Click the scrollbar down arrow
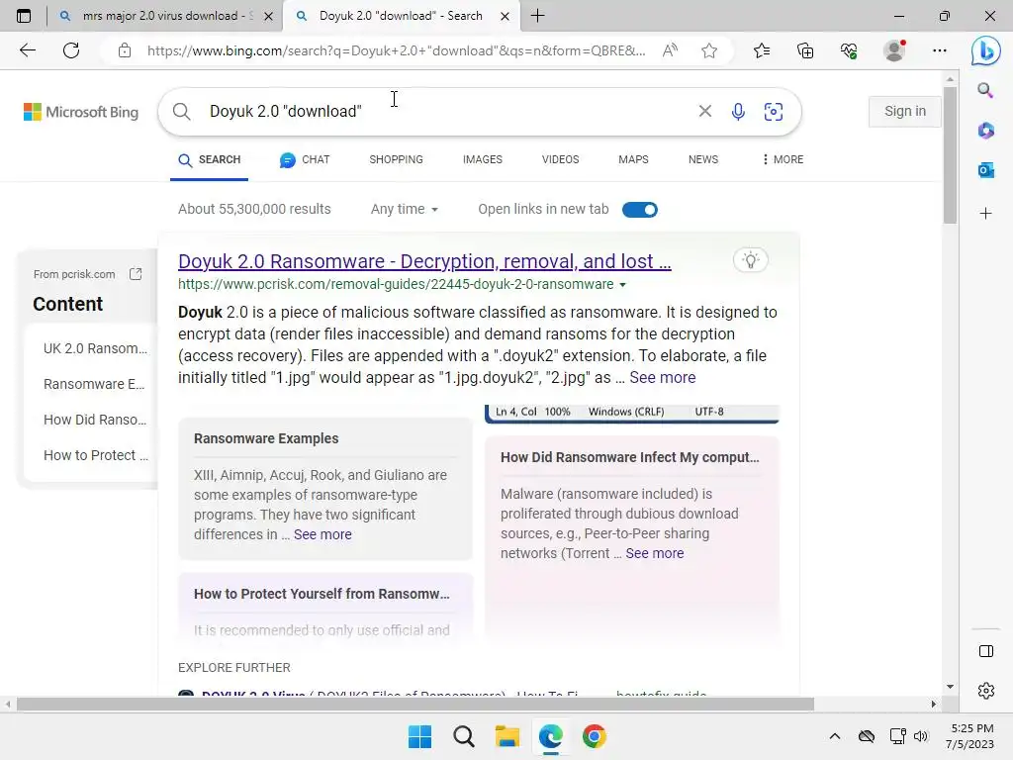1013x760 pixels. click(x=949, y=687)
